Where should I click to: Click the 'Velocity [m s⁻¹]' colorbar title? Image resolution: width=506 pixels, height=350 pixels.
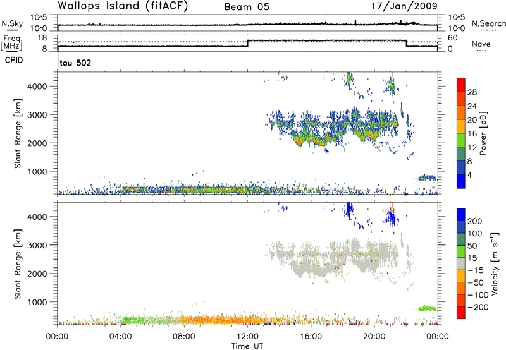pos(495,263)
